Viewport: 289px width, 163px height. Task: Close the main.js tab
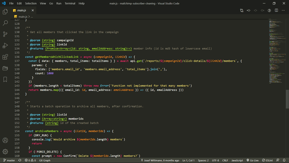click(x=33, y=10)
